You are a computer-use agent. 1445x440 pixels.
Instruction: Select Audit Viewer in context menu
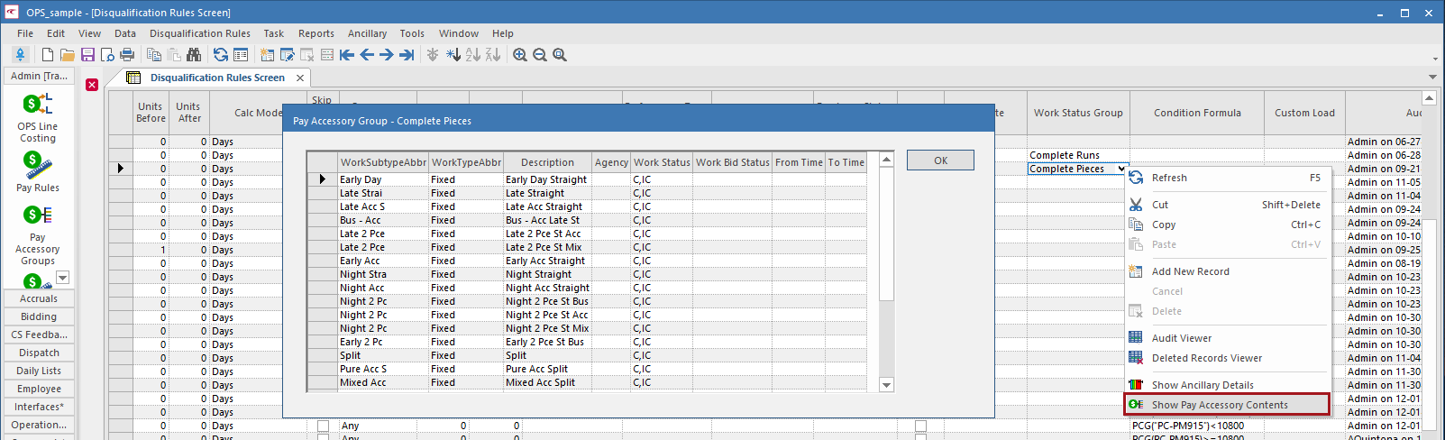point(1227,338)
